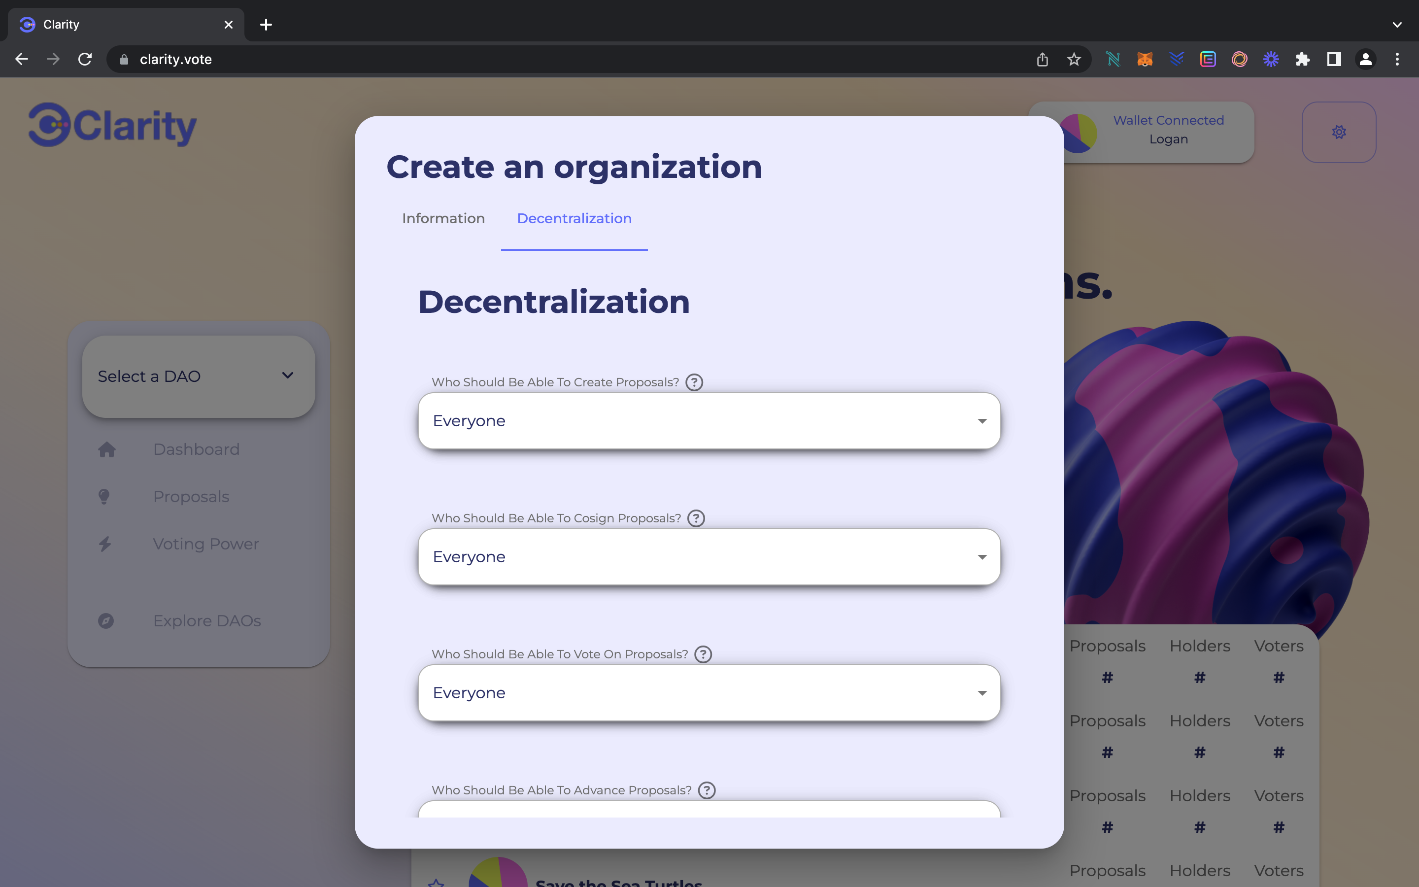Click help icon beside Cosign Proposals question
This screenshot has height=887, width=1419.
coord(696,518)
